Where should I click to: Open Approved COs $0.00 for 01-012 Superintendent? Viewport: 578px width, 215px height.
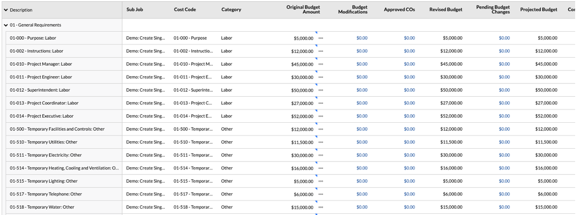click(x=409, y=90)
